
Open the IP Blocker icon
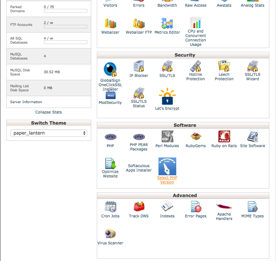139,66
